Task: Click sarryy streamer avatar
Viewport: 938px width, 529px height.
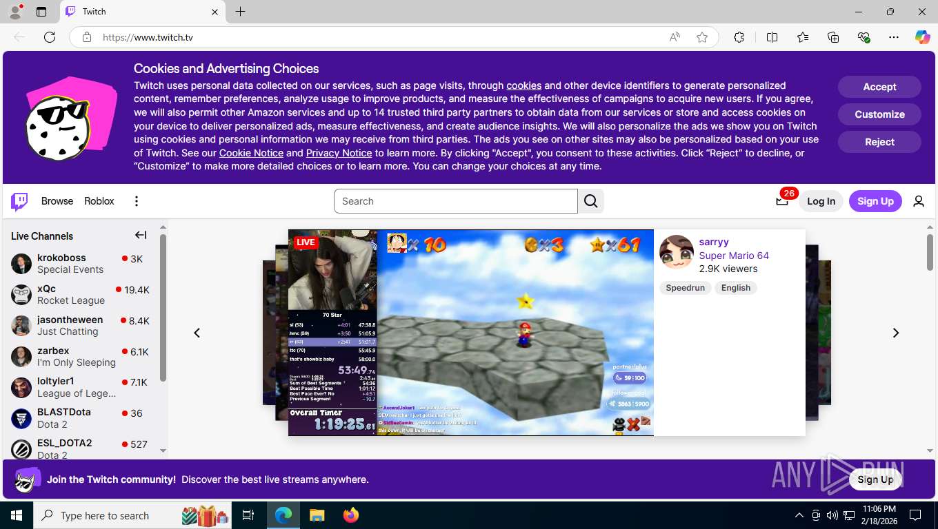Action: click(677, 252)
